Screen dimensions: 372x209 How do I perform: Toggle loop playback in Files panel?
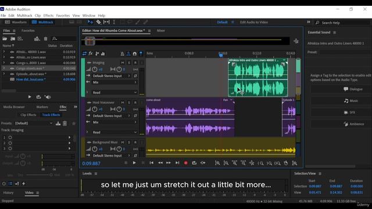tap(38, 97)
